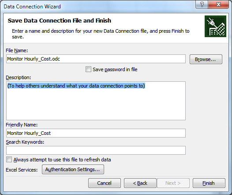Enable Save password in file checkbox
The height and width of the screenshot is (195, 232).
click(x=88, y=69)
